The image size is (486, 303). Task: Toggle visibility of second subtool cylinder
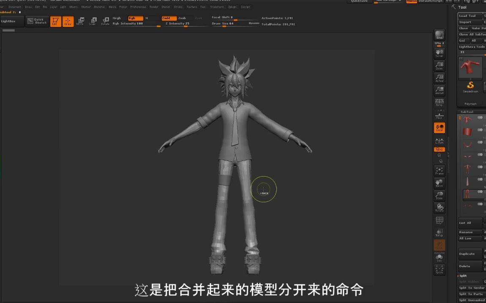click(x=480, y=130)
